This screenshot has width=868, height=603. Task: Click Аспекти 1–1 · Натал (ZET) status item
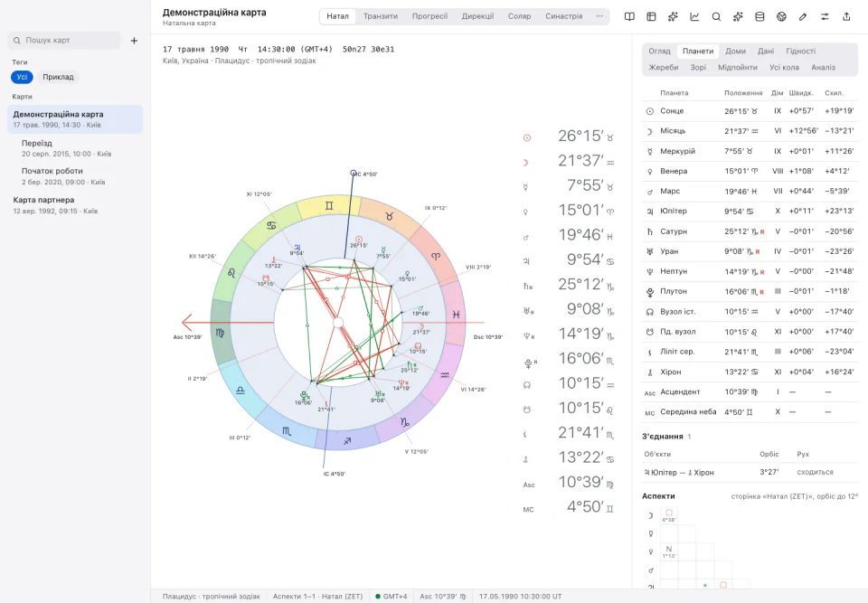[x=317, y=597]
